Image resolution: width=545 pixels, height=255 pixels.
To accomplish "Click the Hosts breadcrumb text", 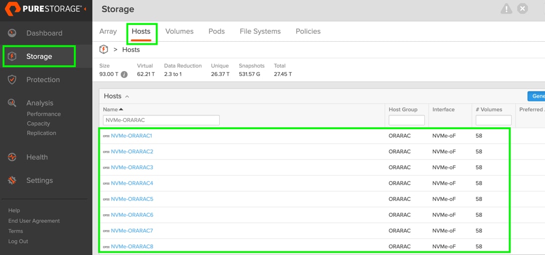I will [x=131, y=50].
